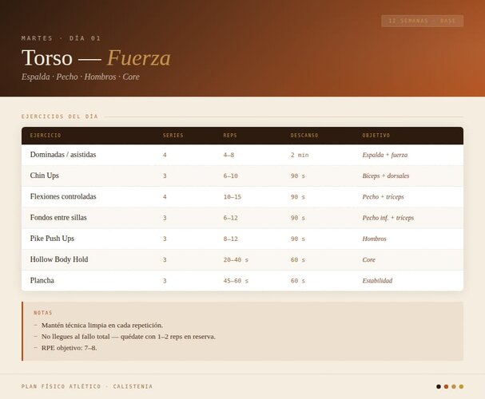Screen dimensions: 485x399
Task: Select the orange dot in the footer
Action: (x=446, y=387)
